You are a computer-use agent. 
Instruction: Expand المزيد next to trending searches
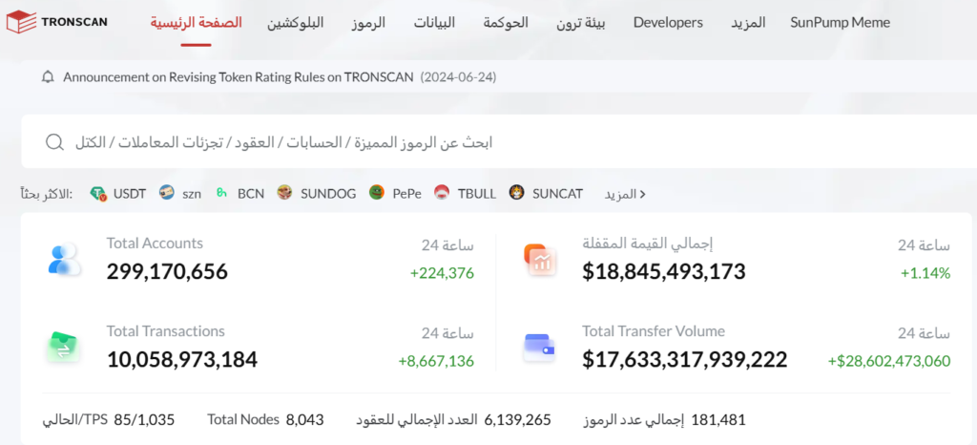pyautogui.click(x=625, y=194)
